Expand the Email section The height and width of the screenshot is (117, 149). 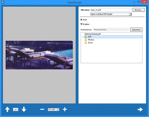[x=84, y=20]
